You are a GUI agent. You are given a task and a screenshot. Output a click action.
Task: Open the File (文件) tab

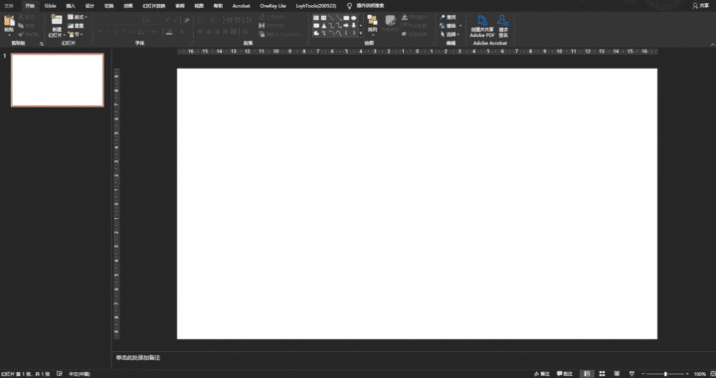coord(9,6)
